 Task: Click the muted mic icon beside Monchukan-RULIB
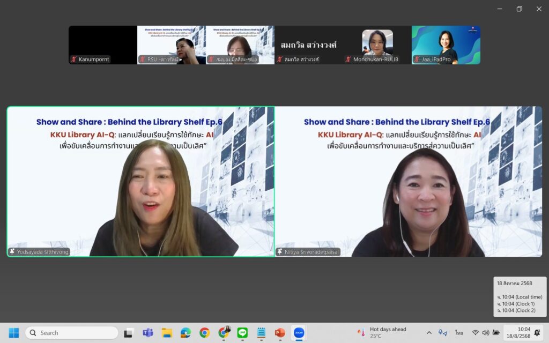pos(348,59)
